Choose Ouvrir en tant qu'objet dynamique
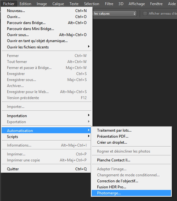The image size is (177, 201). 46,41
